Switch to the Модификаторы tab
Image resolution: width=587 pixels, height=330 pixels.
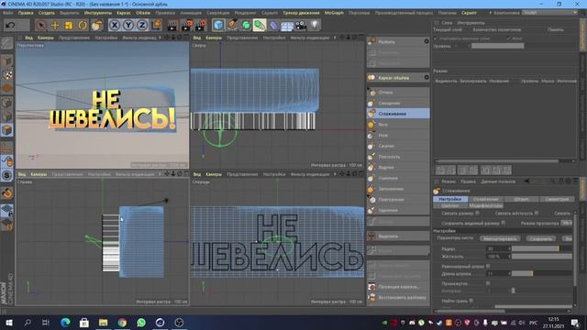pyautogui.click(x=485, y=205)
